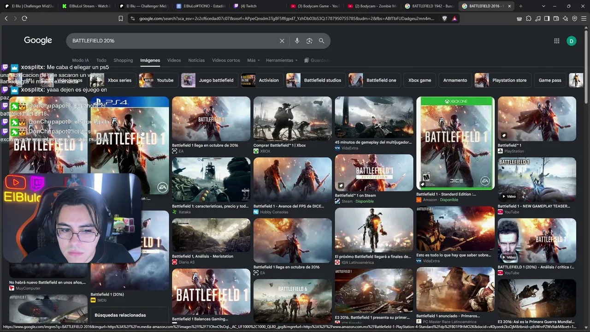This screenshot has width=590, height=332.
Task: Click the Google search input field
Action: (x=174, y=41)
